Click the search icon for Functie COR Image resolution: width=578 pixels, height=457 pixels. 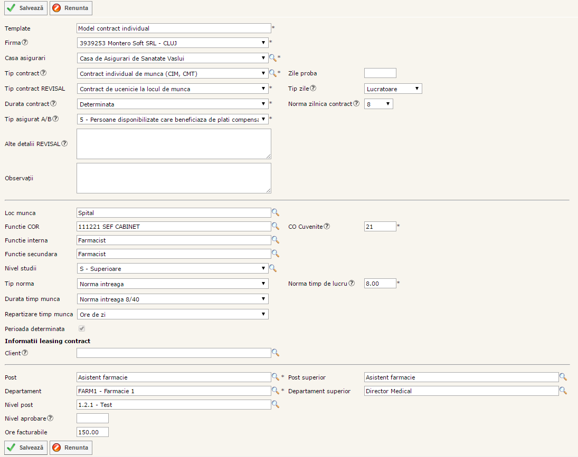coord(275,226)
